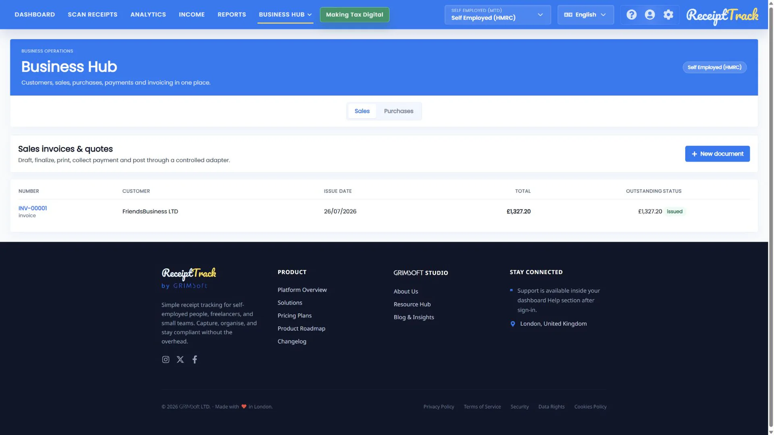The image size is (774, 435).
Task: Switch to the Sales tab
Action: 362,111
